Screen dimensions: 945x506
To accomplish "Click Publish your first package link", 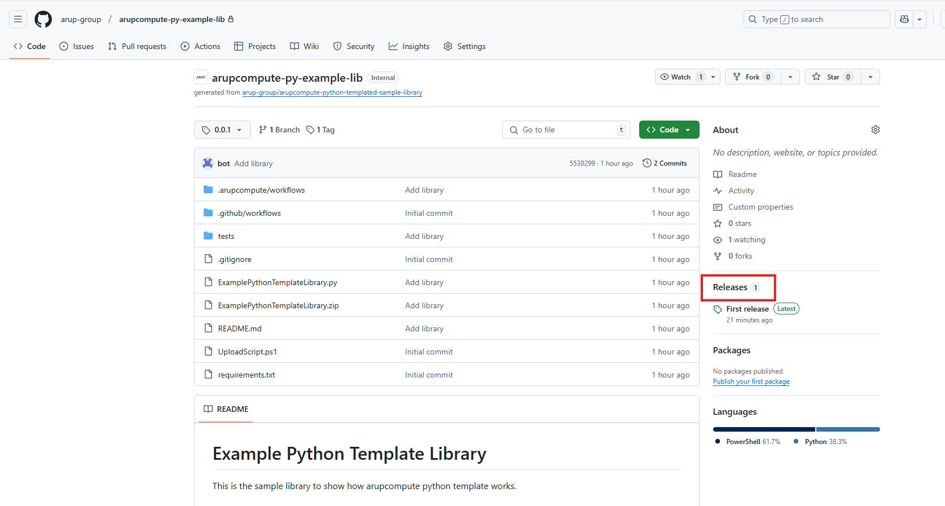I will tap(751, 381).
